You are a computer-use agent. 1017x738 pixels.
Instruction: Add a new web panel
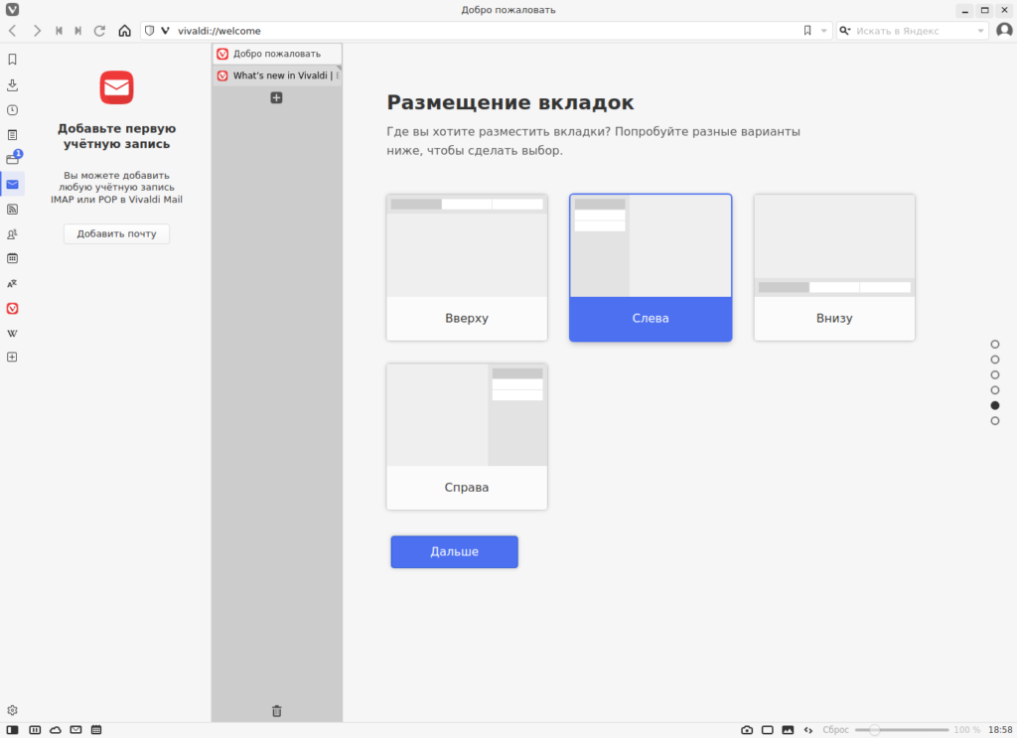click(x=12, y=358)
